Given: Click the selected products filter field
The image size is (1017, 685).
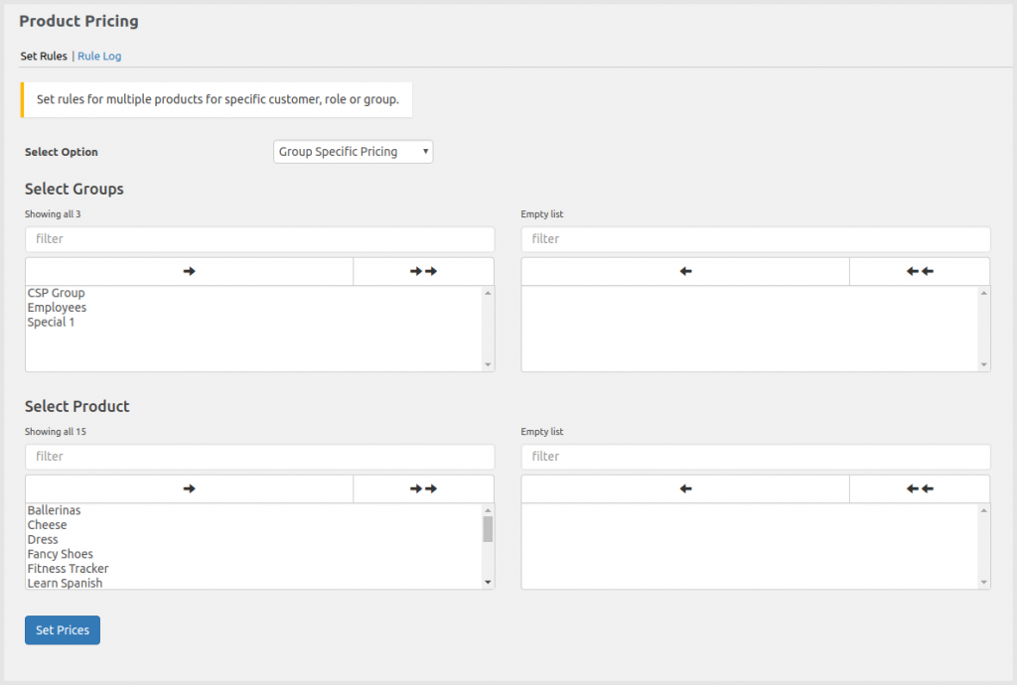Looking at the screenshot, I should (x=755, y=457).
